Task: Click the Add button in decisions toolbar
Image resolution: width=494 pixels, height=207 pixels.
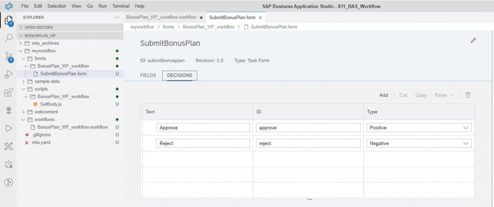Action: (384, 95)
